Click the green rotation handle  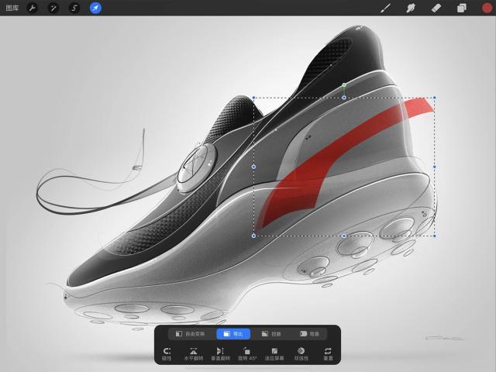(344, 84)
